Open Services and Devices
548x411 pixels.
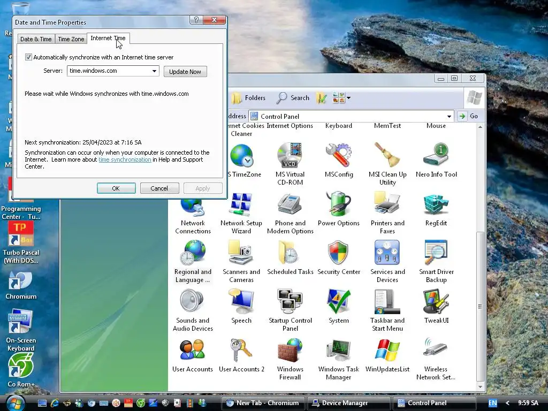387,261
